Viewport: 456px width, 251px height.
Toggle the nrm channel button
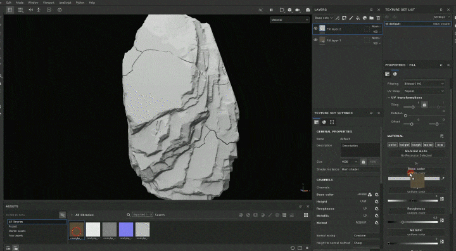[x=440, y=145]
